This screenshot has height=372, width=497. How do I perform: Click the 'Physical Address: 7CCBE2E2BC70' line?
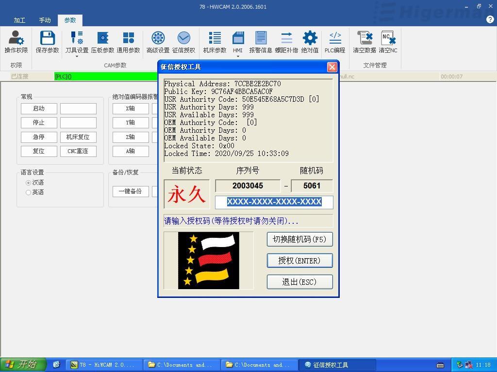[x=222, y=84]
